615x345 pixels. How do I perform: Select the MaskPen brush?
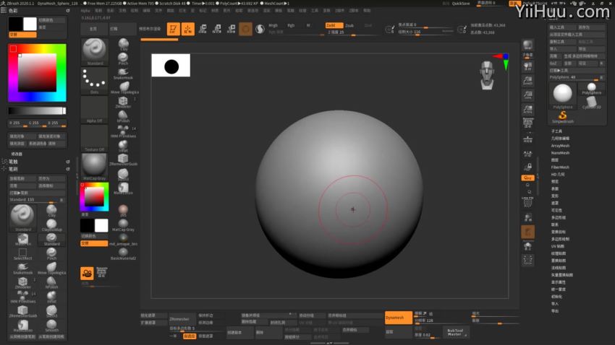click(22, 239)
